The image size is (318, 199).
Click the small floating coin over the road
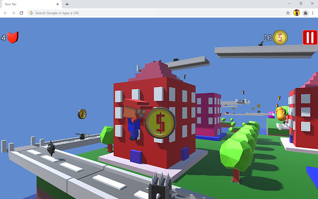coord(82,114)
